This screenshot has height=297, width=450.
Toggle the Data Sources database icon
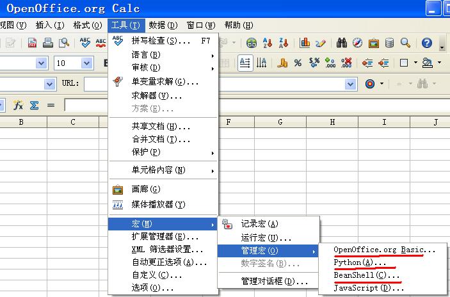(389, 43)
